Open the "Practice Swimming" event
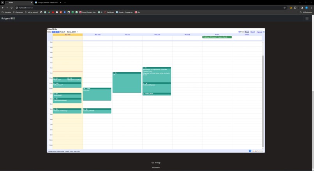Image resolution: width=314 pixels, height=171 pixels. (67, 111)
